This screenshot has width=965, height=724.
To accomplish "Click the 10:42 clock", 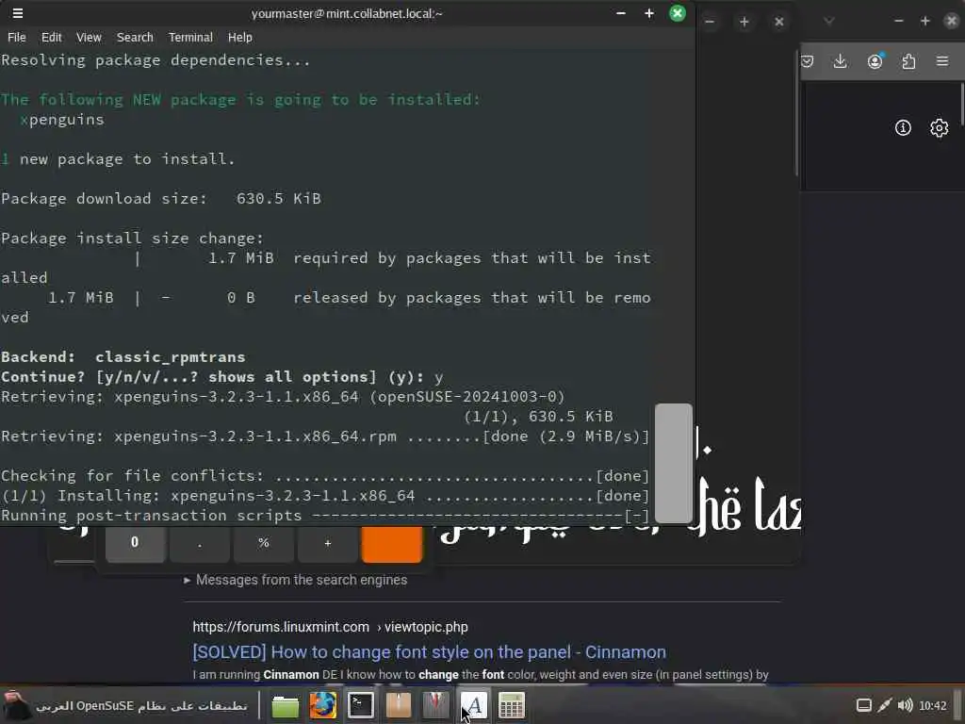I will tap(932, 705).
